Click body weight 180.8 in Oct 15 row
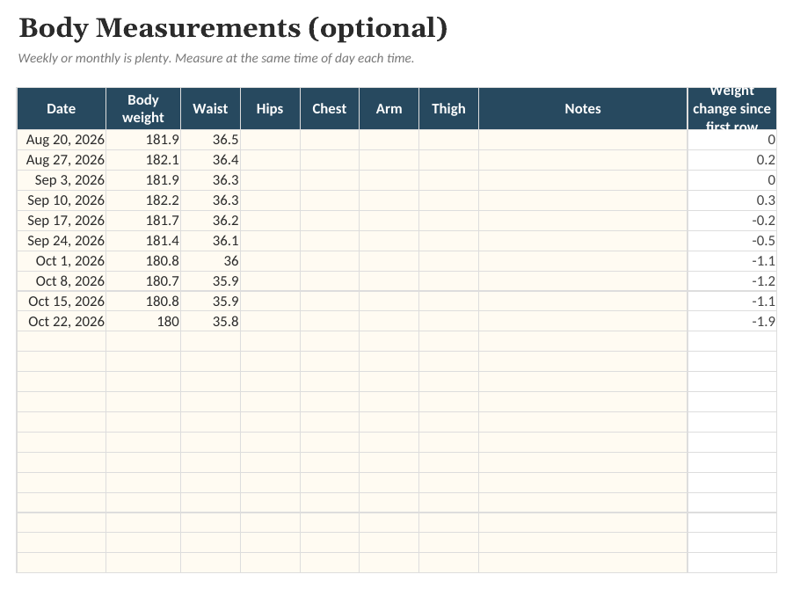The height and width of the screenshot is (589, 793). tap(143, 302)
